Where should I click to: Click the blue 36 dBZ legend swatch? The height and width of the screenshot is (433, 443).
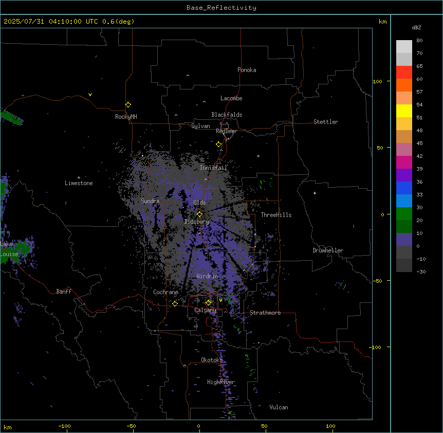404,188
